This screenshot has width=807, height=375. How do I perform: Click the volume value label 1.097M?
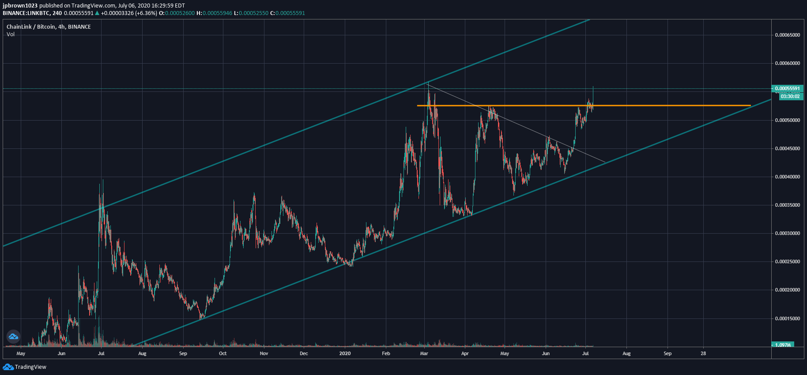click(x=783, y=345)
